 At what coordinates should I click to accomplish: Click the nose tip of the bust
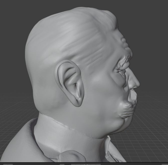click(x=137, y=84)
